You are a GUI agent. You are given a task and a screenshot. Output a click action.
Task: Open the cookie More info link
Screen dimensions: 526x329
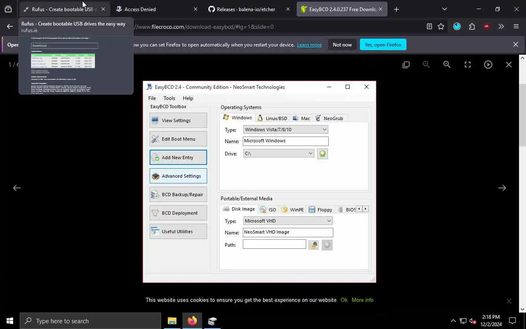362,300
